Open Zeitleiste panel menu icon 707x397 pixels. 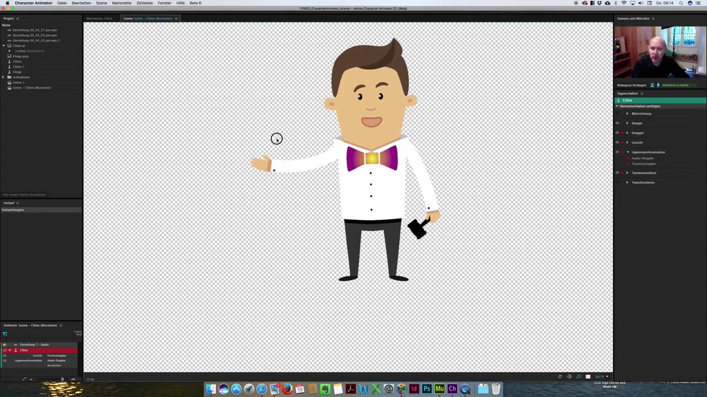point(61,325)
